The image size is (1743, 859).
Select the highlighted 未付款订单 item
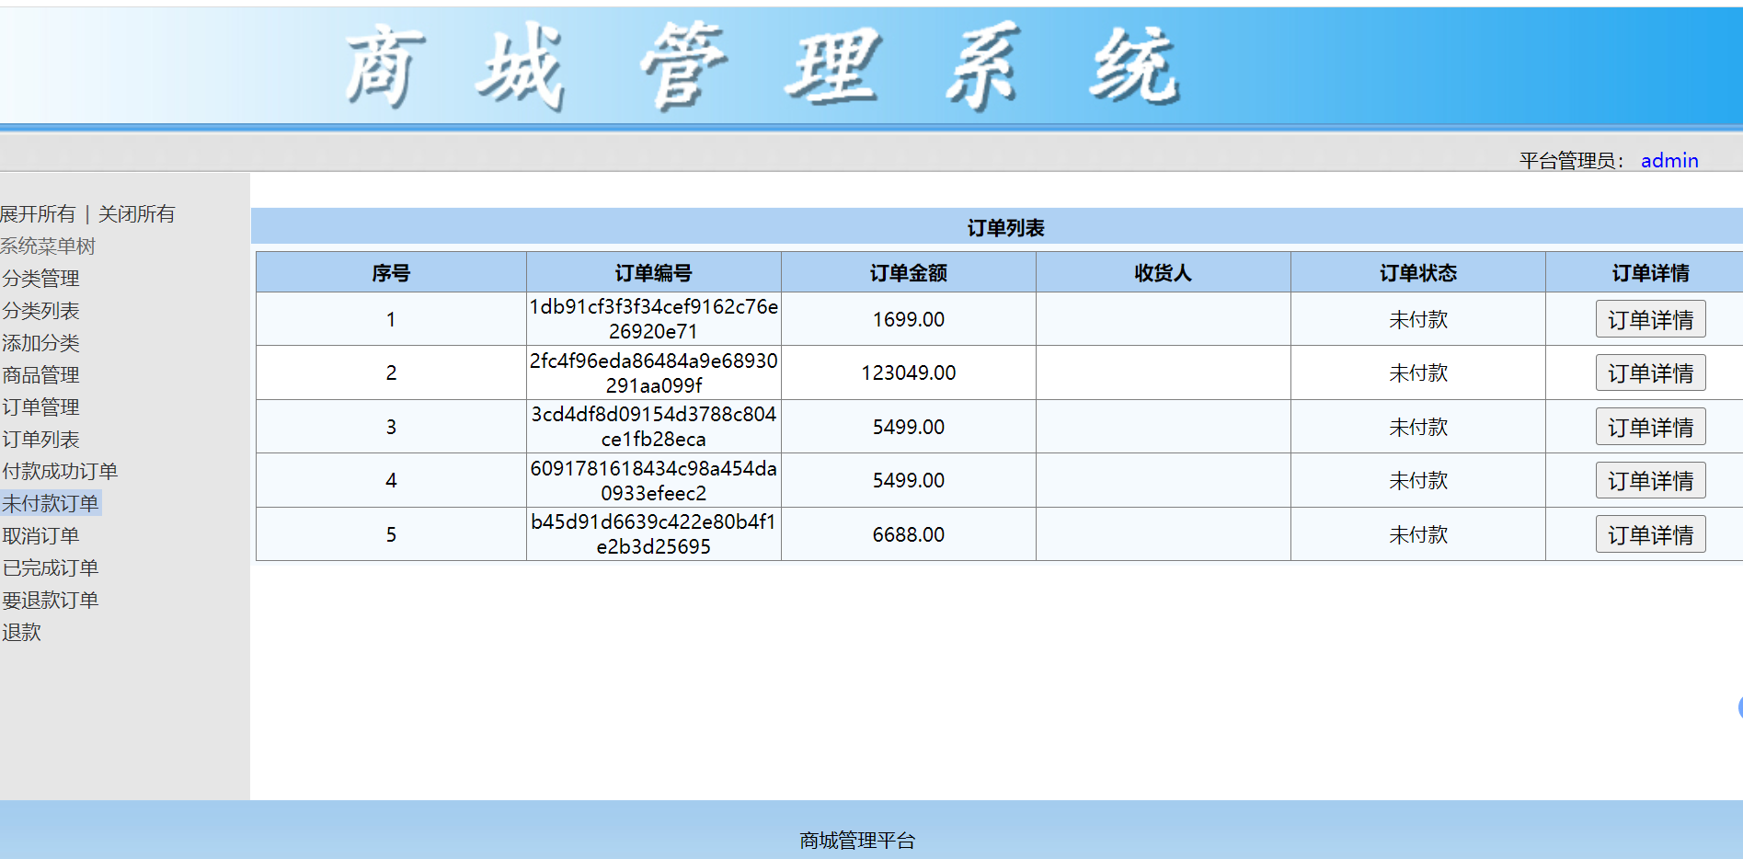[x=51, y=504]
